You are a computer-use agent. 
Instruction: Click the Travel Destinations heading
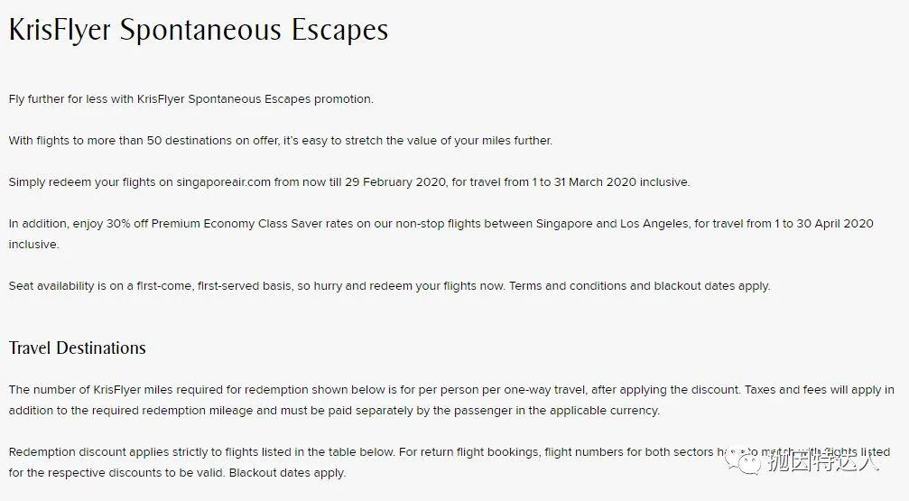point(77,348)
